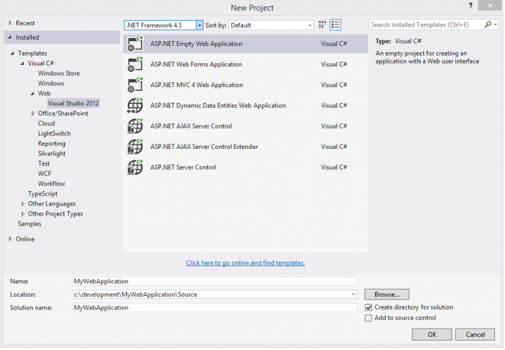This screenshot has height=350, width=505.
Task: Select the Cloud category
Action: (46, 124)
